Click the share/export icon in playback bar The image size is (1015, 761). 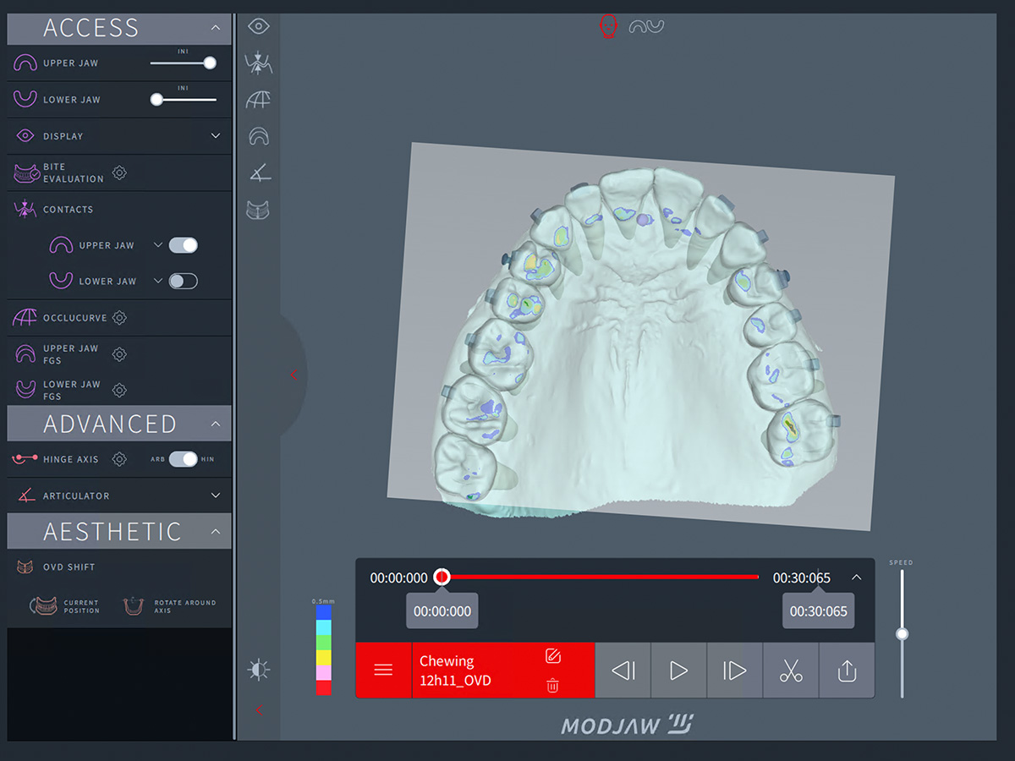click(847, 671)
